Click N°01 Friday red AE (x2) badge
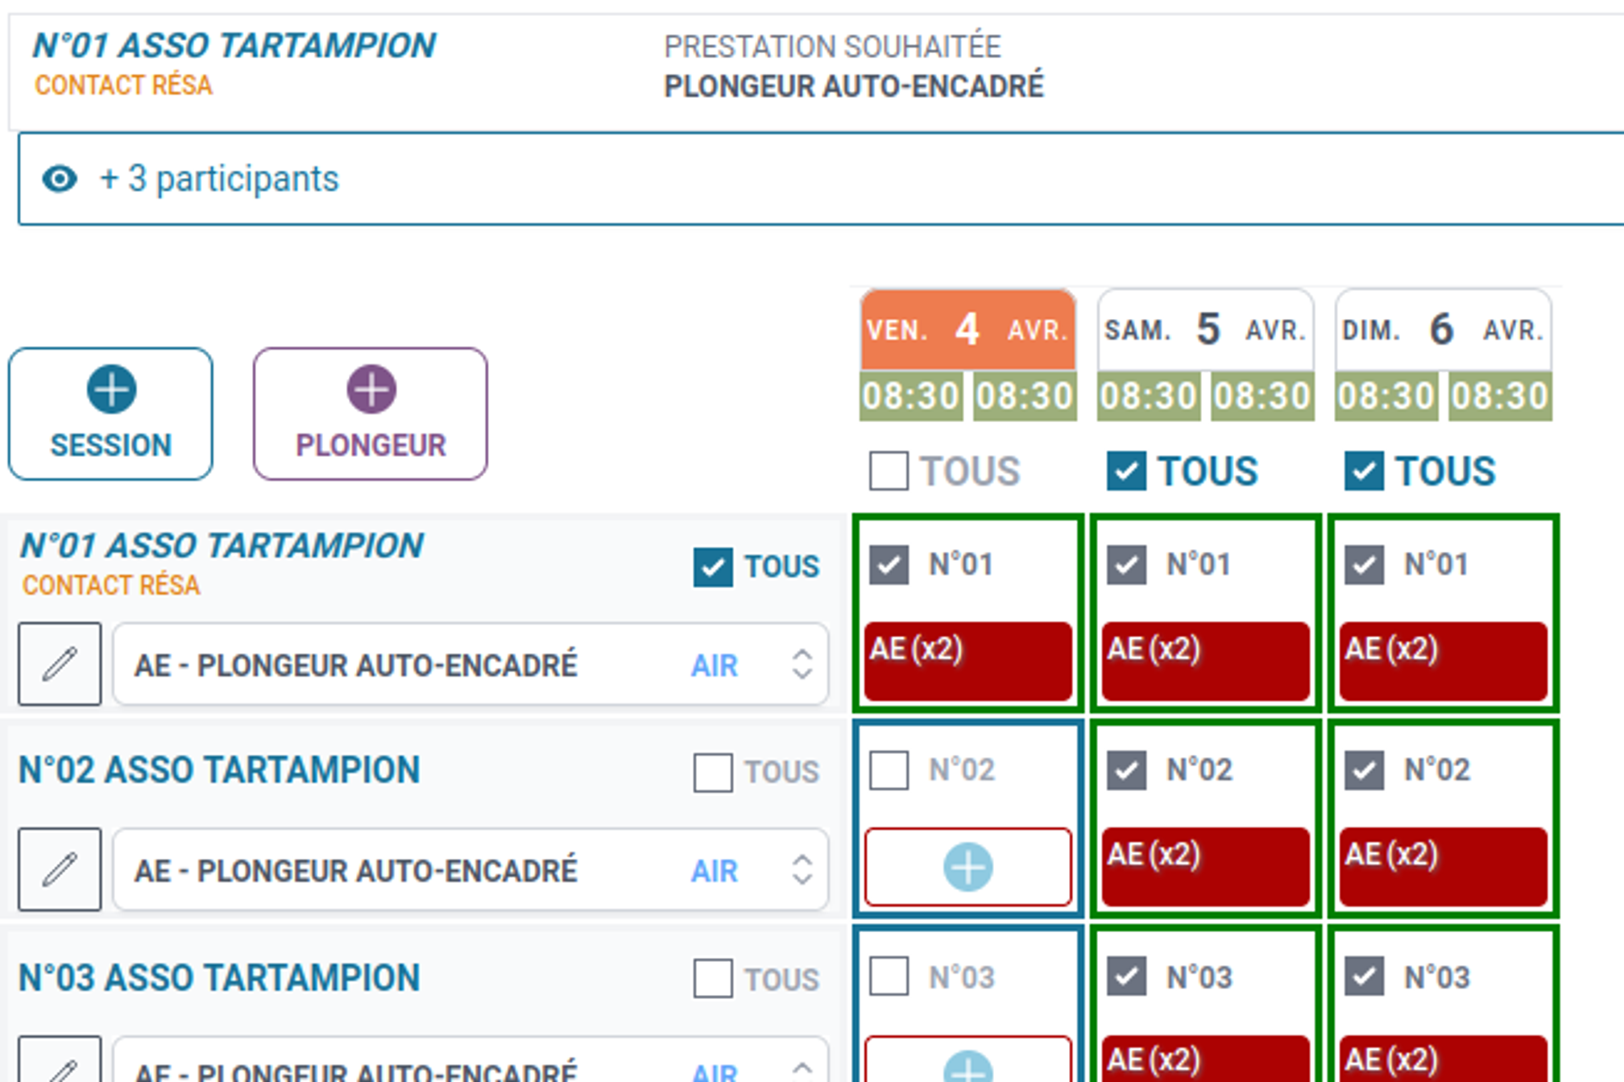 967,659
